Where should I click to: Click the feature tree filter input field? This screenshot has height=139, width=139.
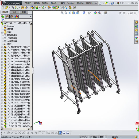tap(18, 20)
